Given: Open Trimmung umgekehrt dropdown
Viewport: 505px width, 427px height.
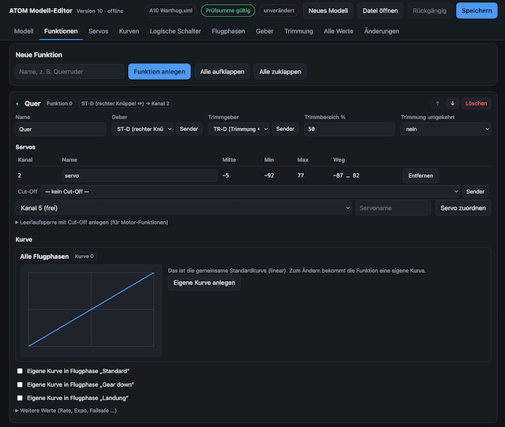Looking at the screenshot, I should [x=446, y=129].
